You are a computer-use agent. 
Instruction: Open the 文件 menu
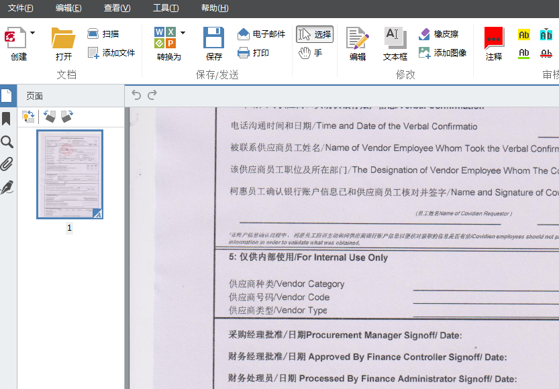20,8
